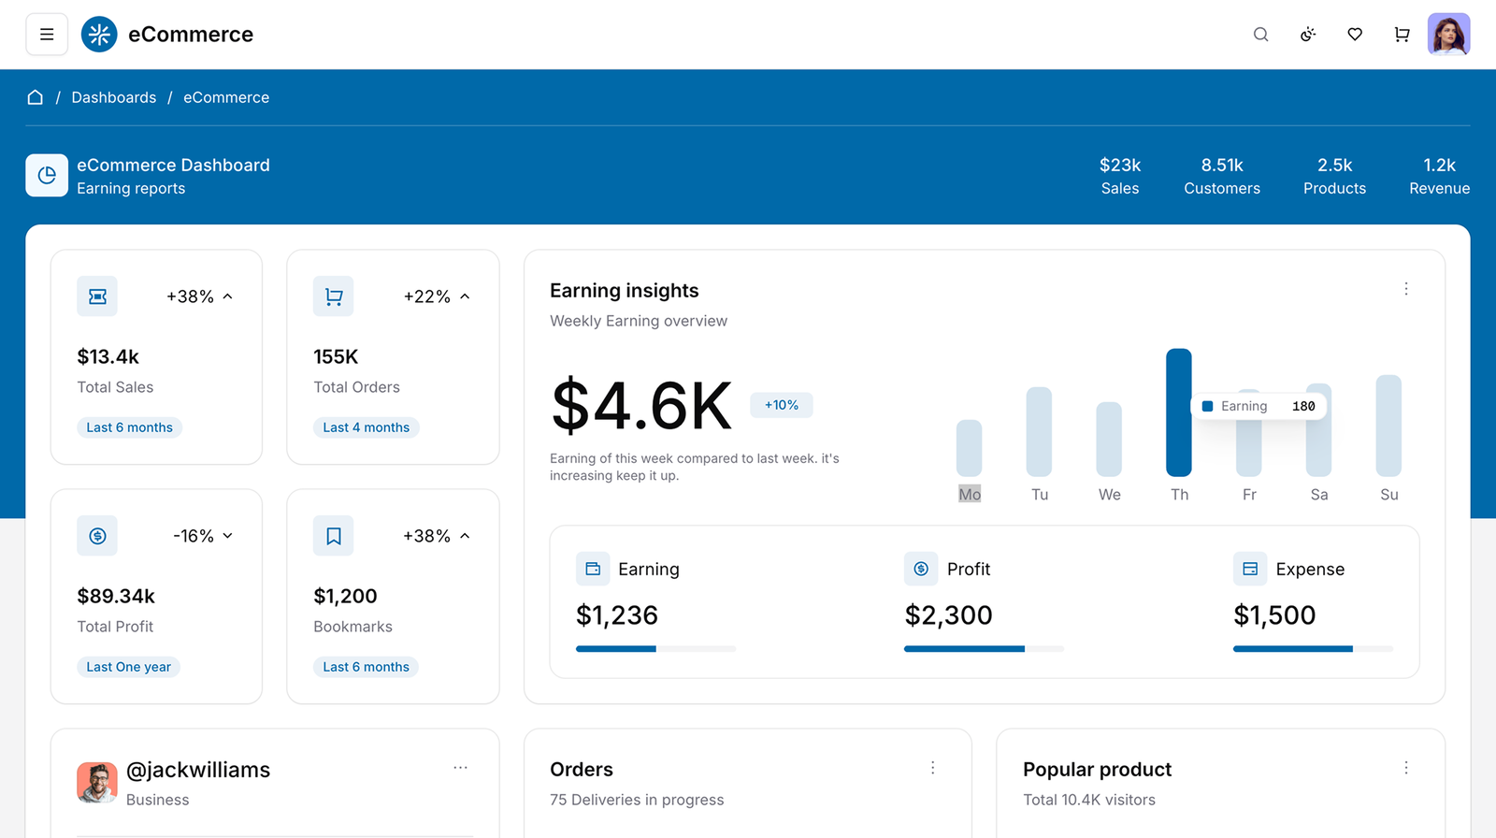
Task: Open the search icon in header
Action: point(1260,35)
